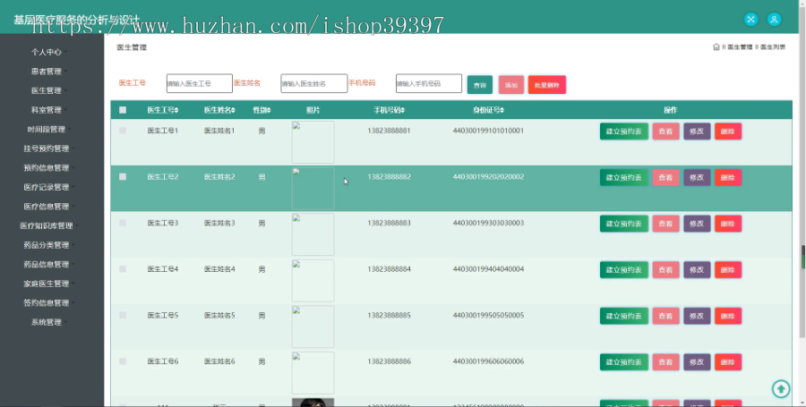Focus the 医生工号 search input field
Screen dimensions: 806x407
[x=200, y=83]
